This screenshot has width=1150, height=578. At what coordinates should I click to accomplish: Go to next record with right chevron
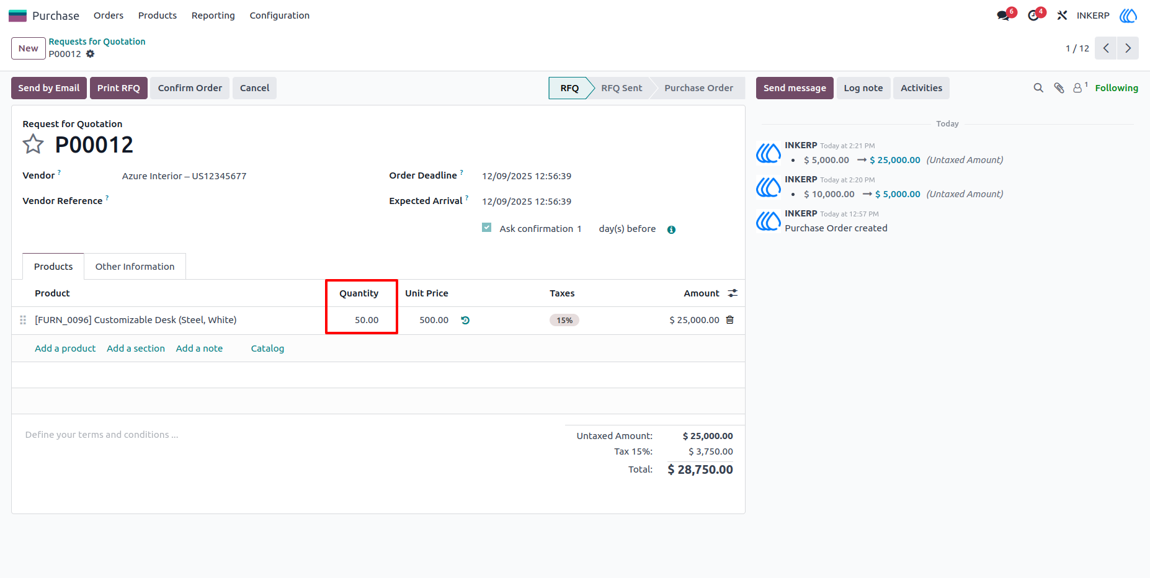click(x=1128, y=48)
